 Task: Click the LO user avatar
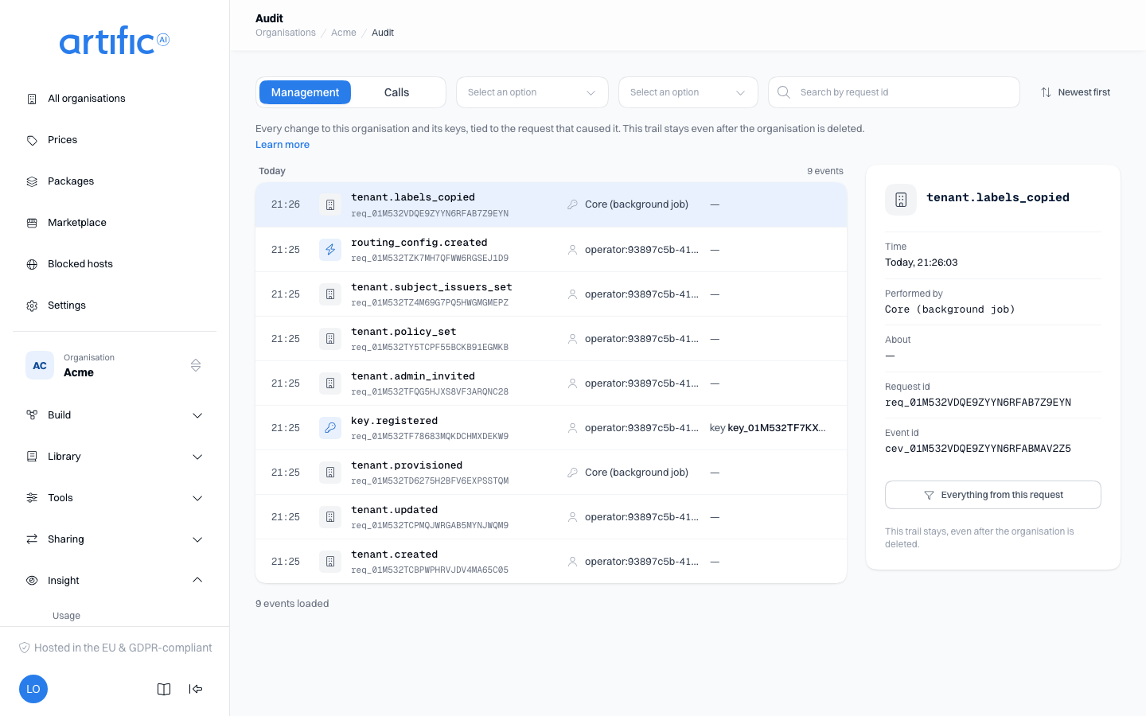pyautogui.click(x=33, y=689)
